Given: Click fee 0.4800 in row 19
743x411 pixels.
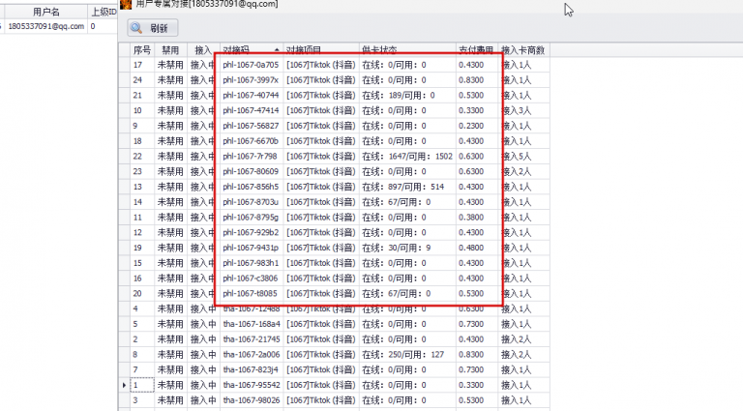Looking at the screenshot, I should click(x=471, y=248).
